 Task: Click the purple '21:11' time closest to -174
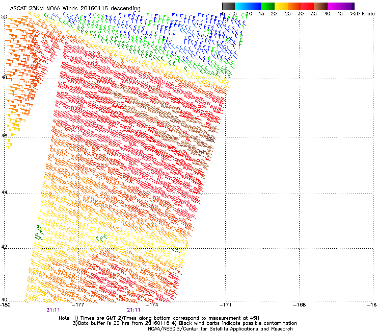pyautogui.click(x=133, y=310)
